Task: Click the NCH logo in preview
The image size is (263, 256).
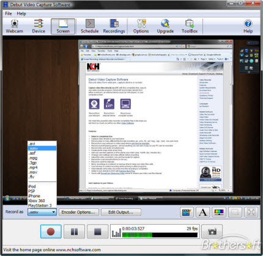Action: click(x=93, y=67)
